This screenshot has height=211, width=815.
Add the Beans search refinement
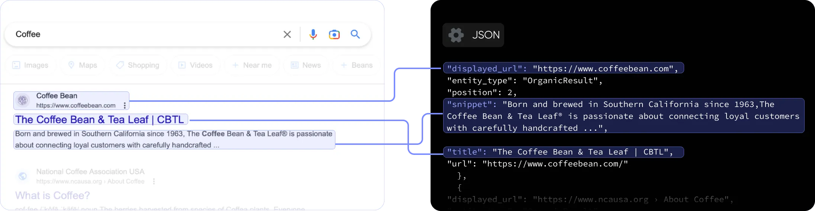coord(357,65)
